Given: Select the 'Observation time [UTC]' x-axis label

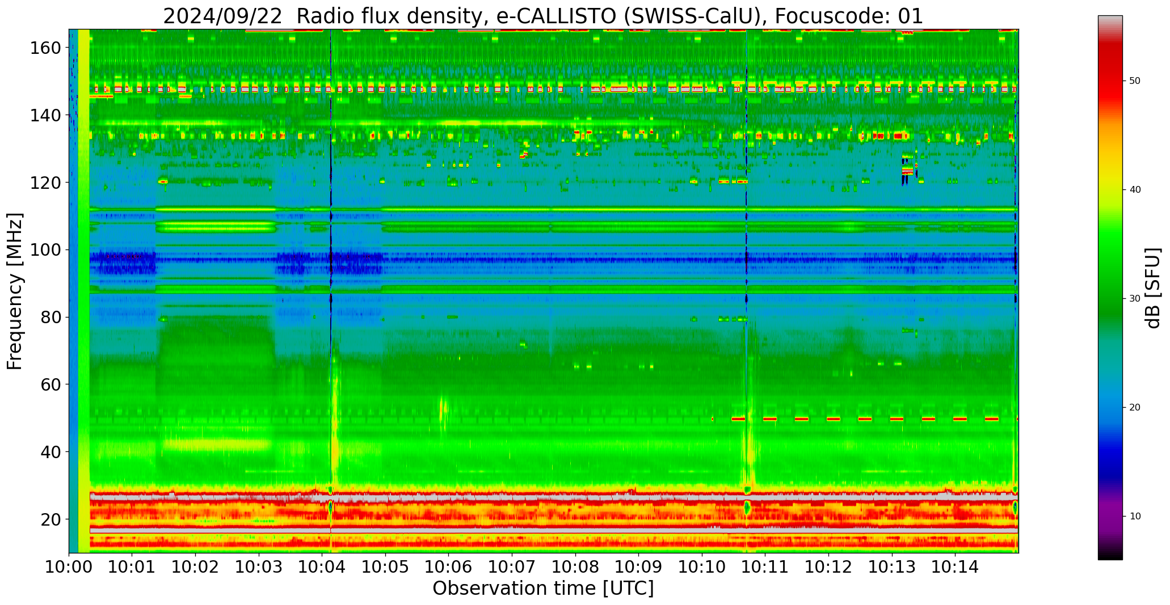Looking at the screenshot, I should 543,589.
